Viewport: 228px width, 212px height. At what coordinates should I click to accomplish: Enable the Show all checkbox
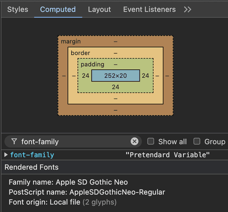(x=151, y=141)
